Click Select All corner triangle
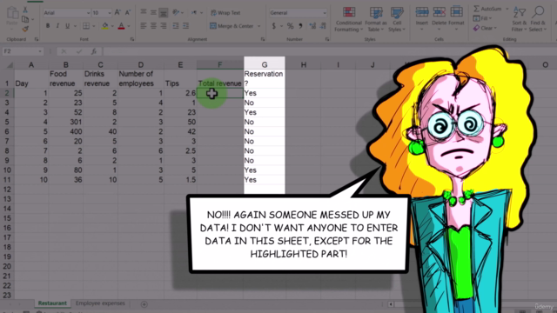557x313 pixels. coord(10,65)
